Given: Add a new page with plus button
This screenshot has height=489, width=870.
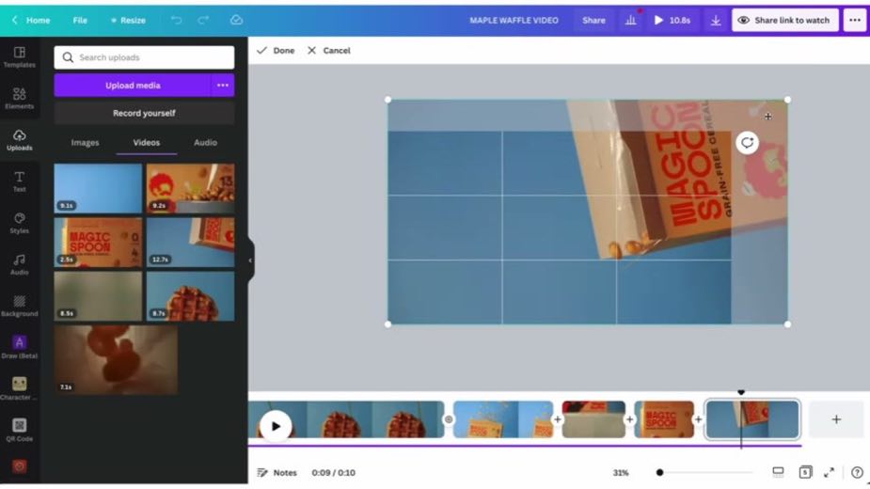Looking at the screenshot, I should pos(836,419).
